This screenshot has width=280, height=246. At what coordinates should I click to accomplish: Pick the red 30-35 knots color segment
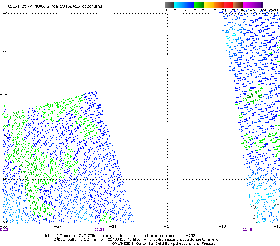(x=229, y=5)
